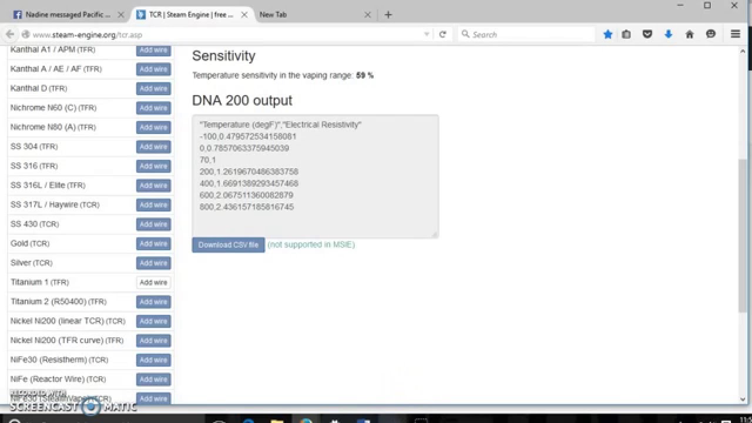752x423 pixels.
Task: Bookmark this page with the star icon
Action: pyautogui.click(x=608, y=35)
